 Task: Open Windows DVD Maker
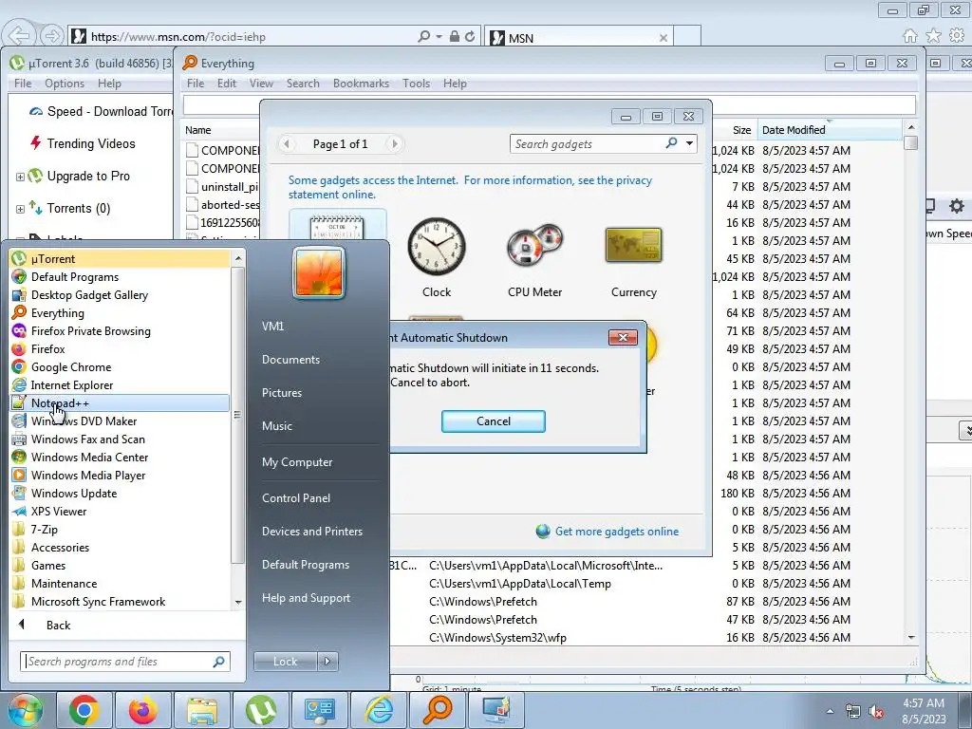[119, 421]
